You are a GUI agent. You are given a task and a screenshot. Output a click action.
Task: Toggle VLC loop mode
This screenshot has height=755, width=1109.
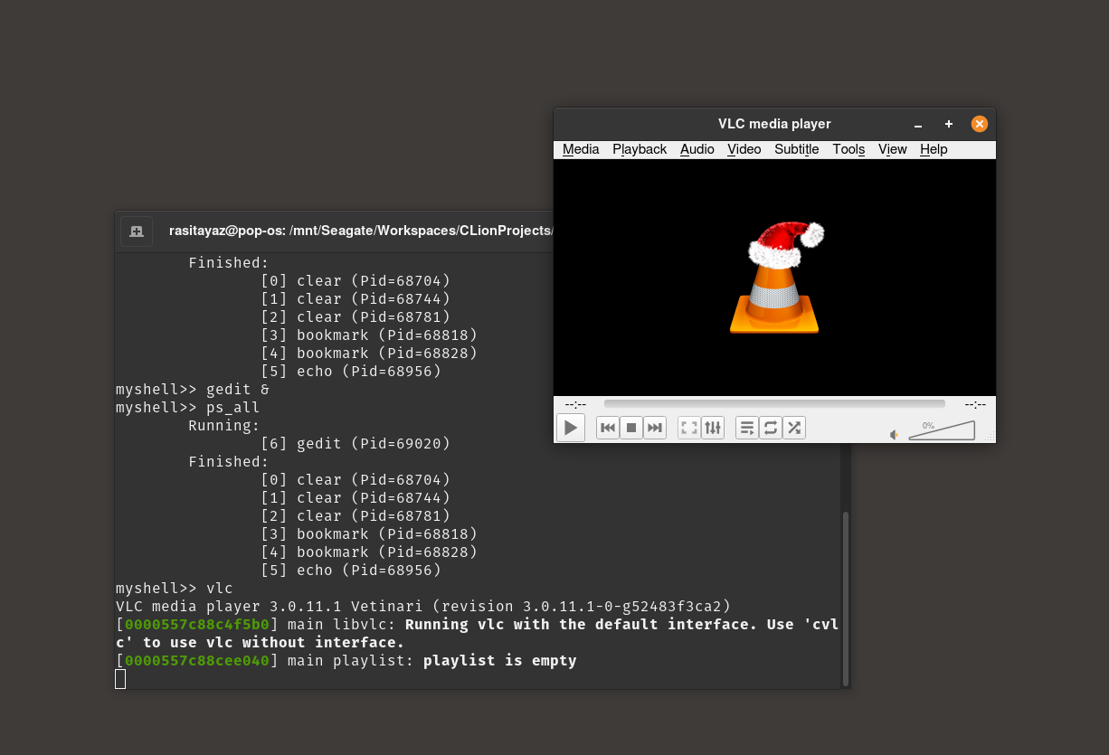[771, 428]
